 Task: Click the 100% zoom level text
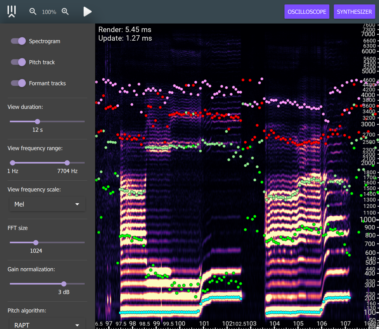[x=49, y=12]
